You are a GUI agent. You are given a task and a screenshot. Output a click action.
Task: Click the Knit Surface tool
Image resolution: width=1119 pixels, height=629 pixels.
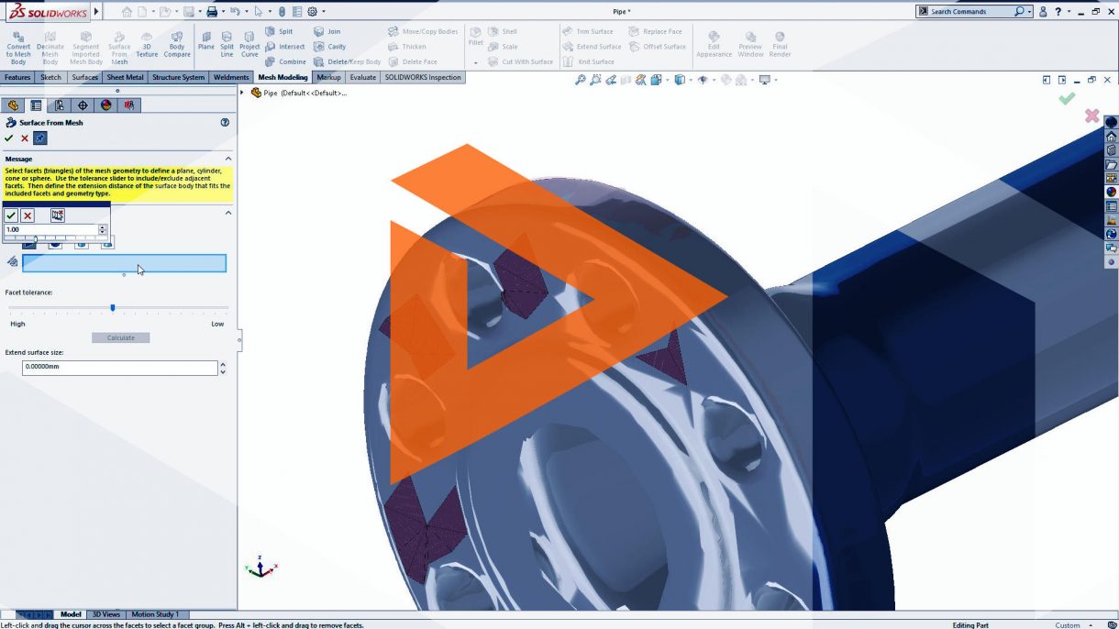(589, 61)
